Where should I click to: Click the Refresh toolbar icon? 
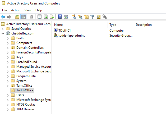tap(46, 17)
